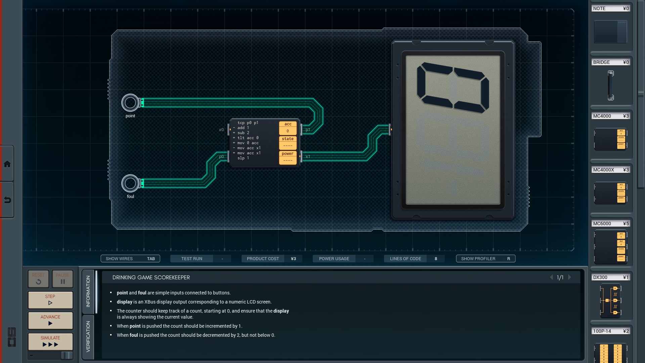The image size is (645, 363).
Task: Click the Simulate button
Action: tap(50, 341)
